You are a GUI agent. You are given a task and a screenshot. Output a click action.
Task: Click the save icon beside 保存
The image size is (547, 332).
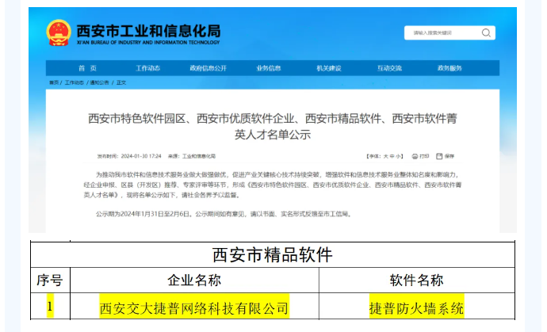(439, 156)
